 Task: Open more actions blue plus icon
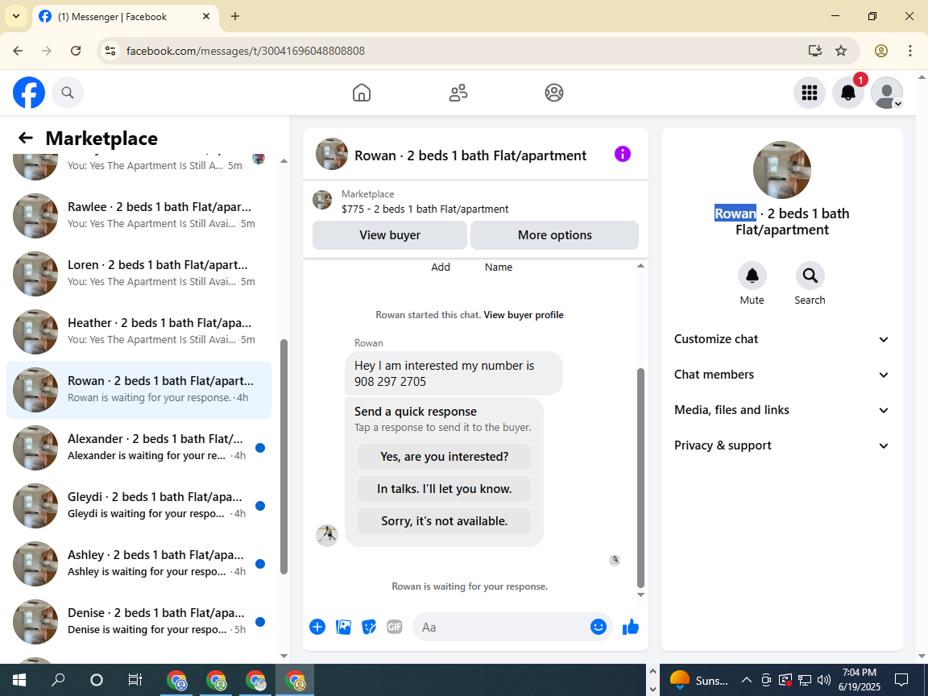317,627
